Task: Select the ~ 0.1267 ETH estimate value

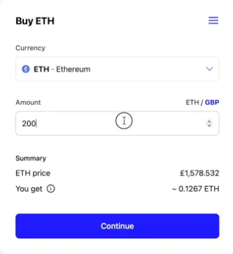Action: point(195,189)
